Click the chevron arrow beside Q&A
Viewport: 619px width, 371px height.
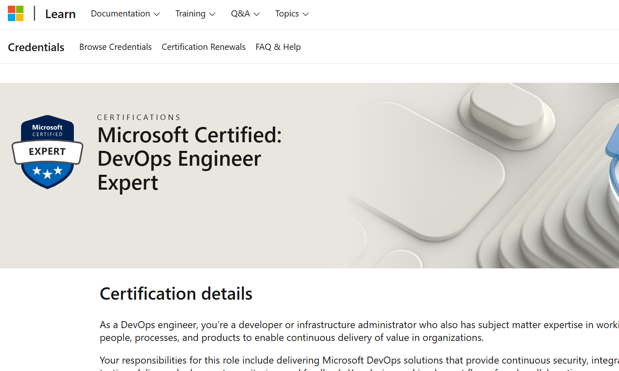pos(257,14)
